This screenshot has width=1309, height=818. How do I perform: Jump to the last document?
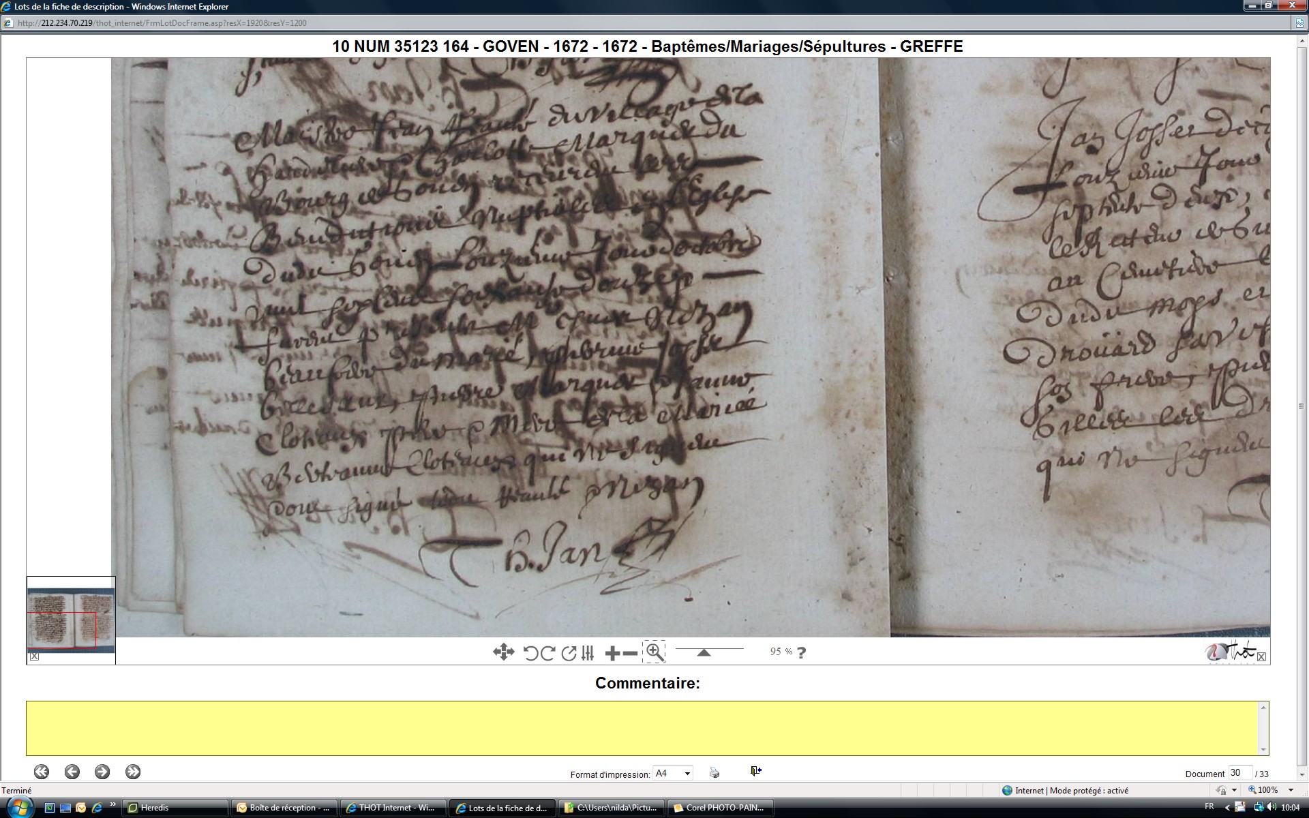pos(133,772)
